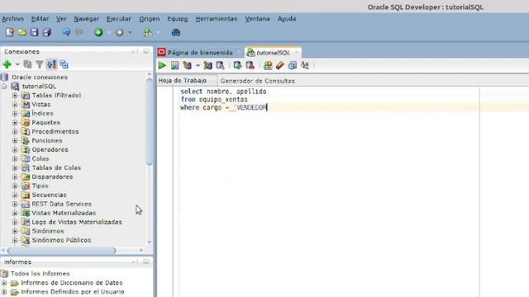Image resolution: width=529 pixels, height=297 pixels.
Task: Open dropdown next to New Connection plus
Action: tap(17, 64)
